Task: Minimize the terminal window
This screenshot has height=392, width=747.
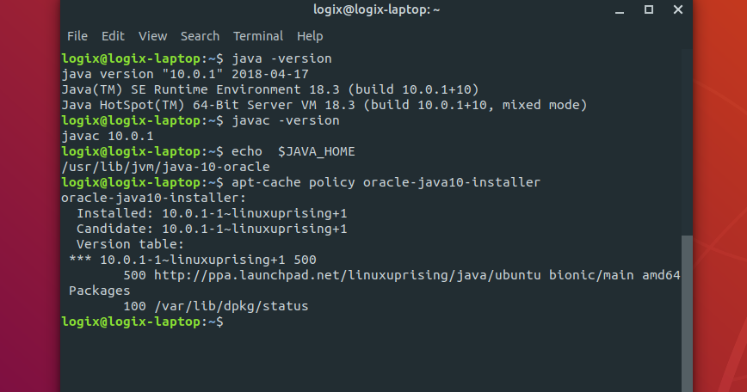Action: click(620, 10)
